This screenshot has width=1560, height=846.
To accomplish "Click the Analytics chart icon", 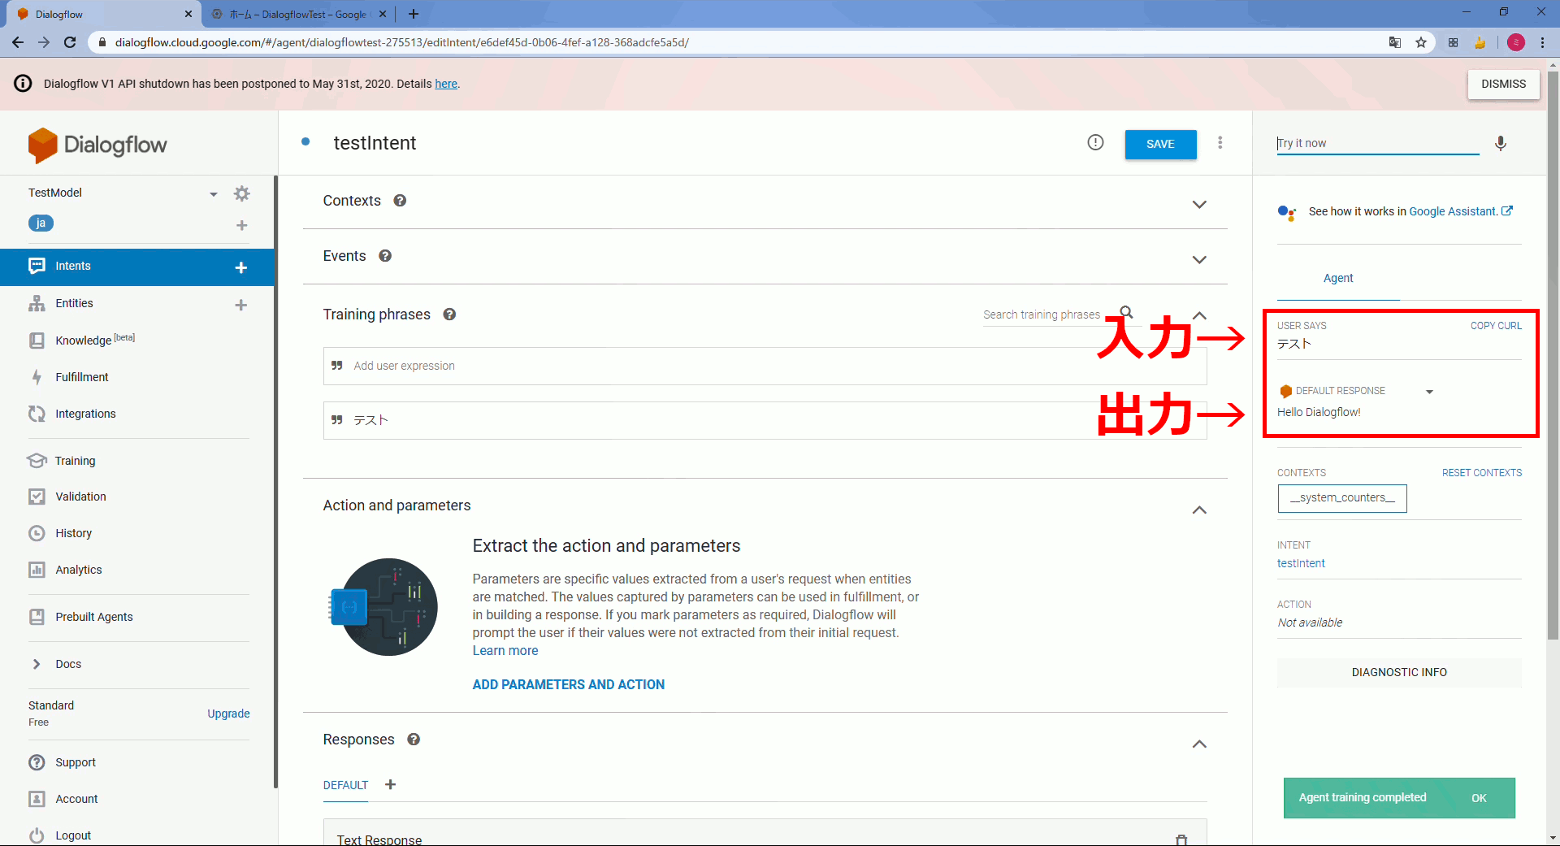I will [37, 570].
